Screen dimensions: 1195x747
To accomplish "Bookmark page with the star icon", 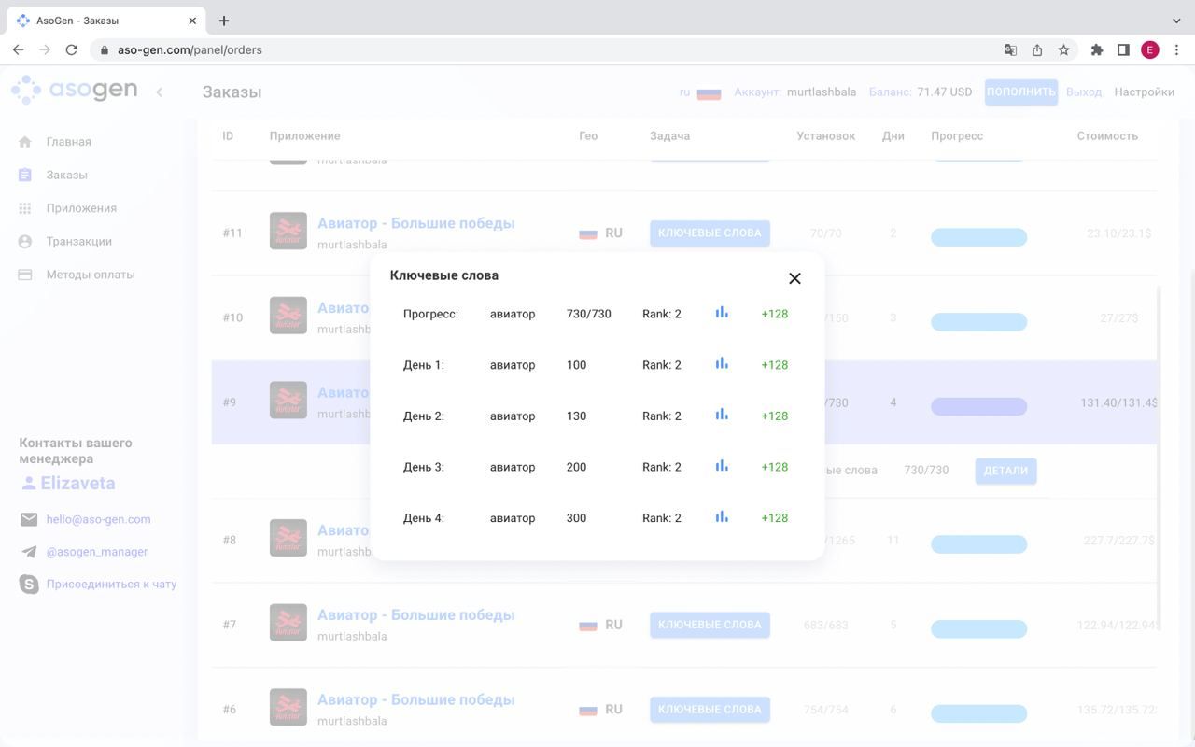I will coord(1063,49).
